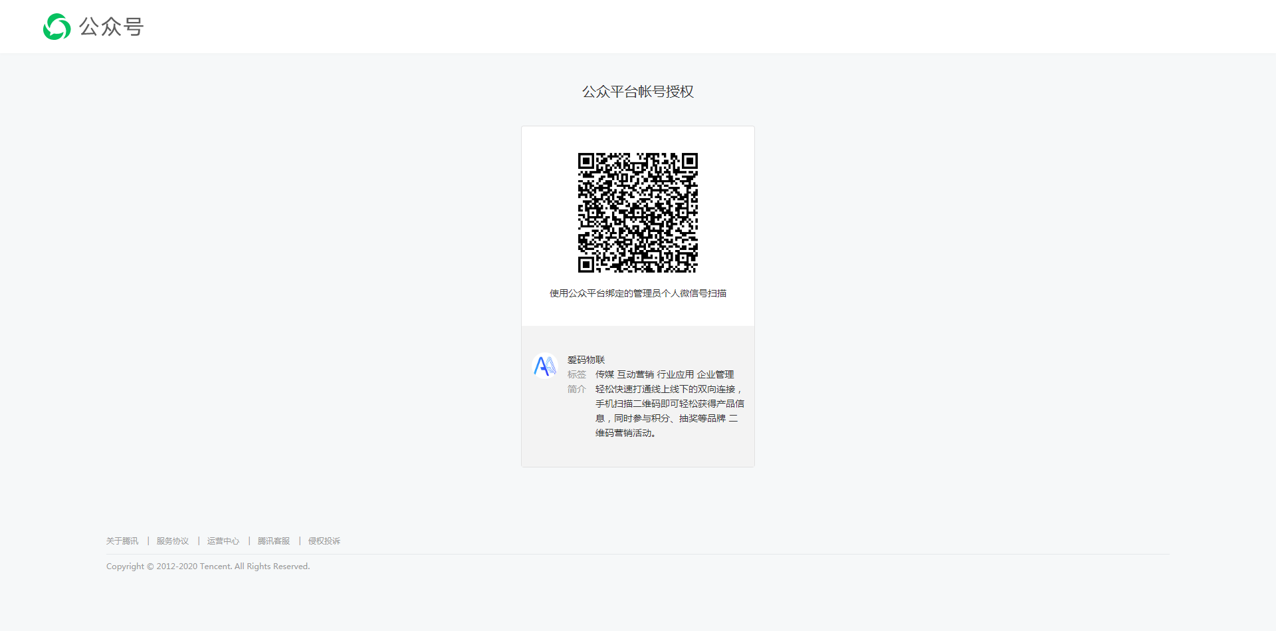1276x631 pixels.
Task: Open the 腾讯客服 footer link
Action: [274, 541]
